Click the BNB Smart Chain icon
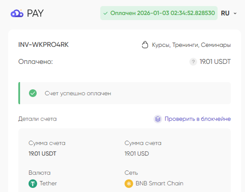This screenshot has height=192, width=245. [129, 184]
